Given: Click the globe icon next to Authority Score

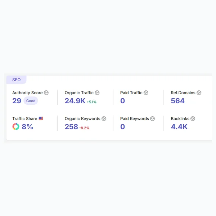Looking at the screenshot, I should [x=46, y=93].
